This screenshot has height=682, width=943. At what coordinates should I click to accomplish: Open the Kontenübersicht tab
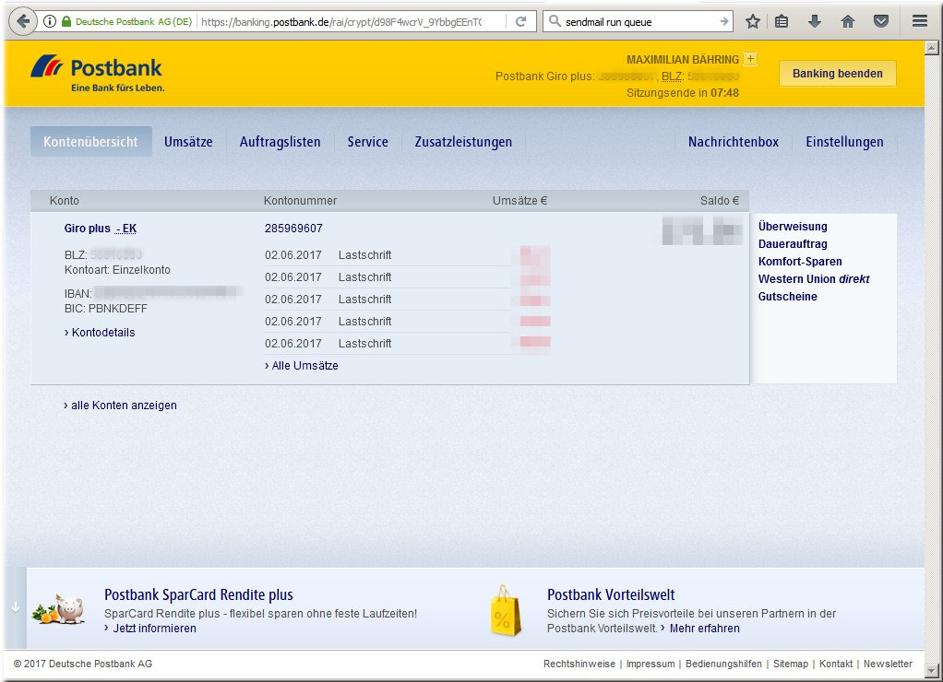tap(90, 142)
